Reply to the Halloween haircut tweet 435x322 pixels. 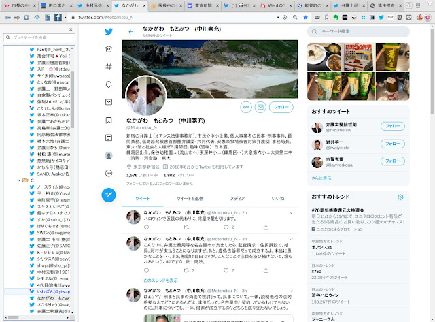click(x=147, y=227)
